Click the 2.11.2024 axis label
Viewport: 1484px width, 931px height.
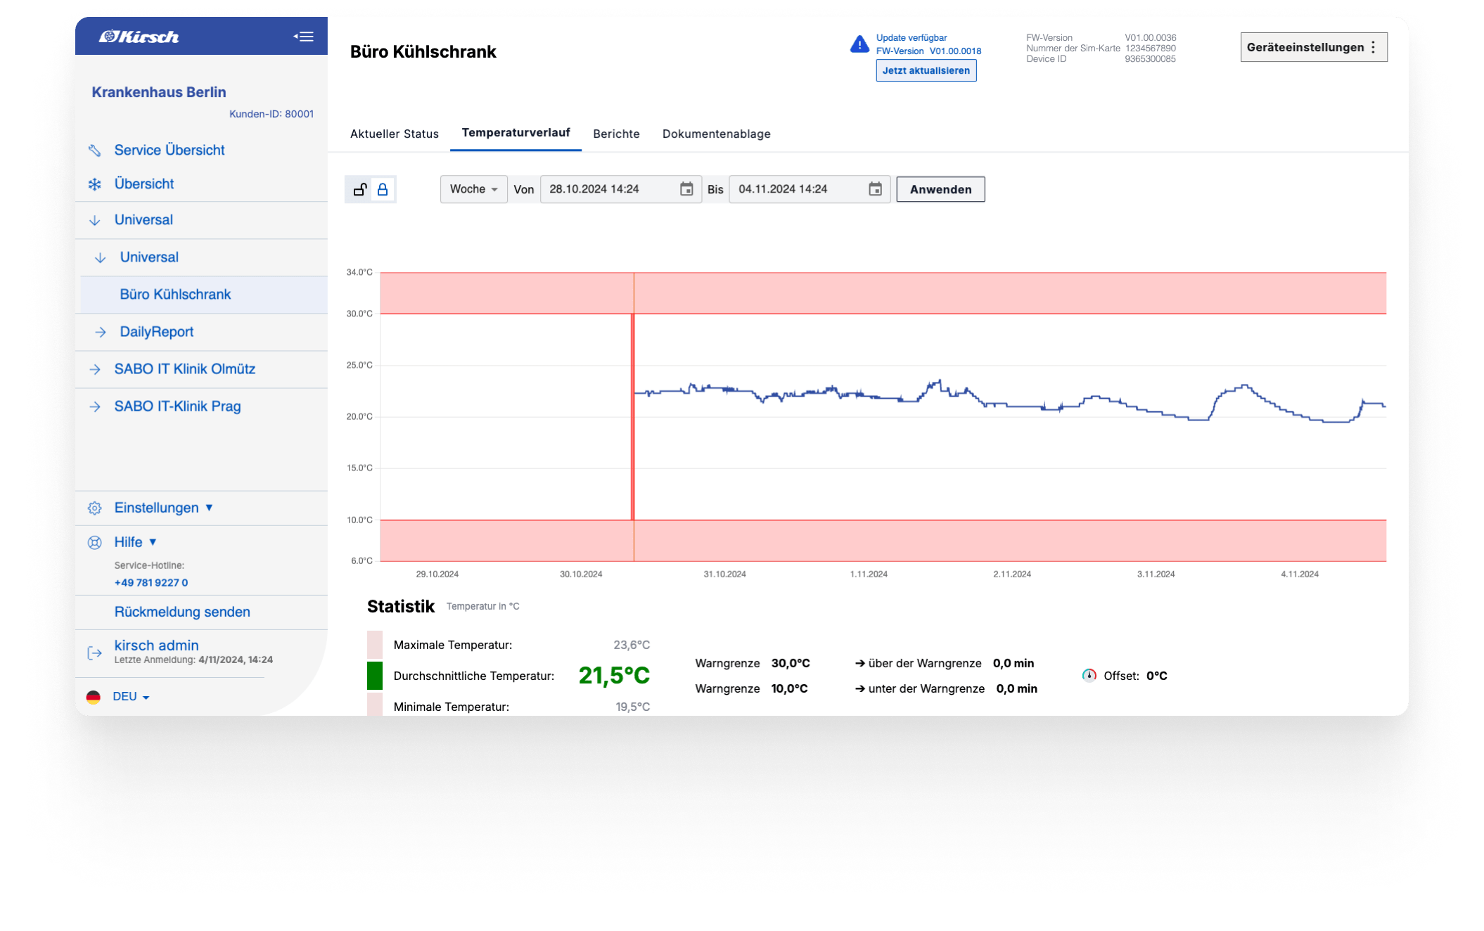(1012, 574)
